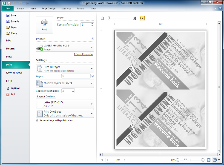Click the Fit to Sheet icon

pyautogui.click(x=209, y=160)
